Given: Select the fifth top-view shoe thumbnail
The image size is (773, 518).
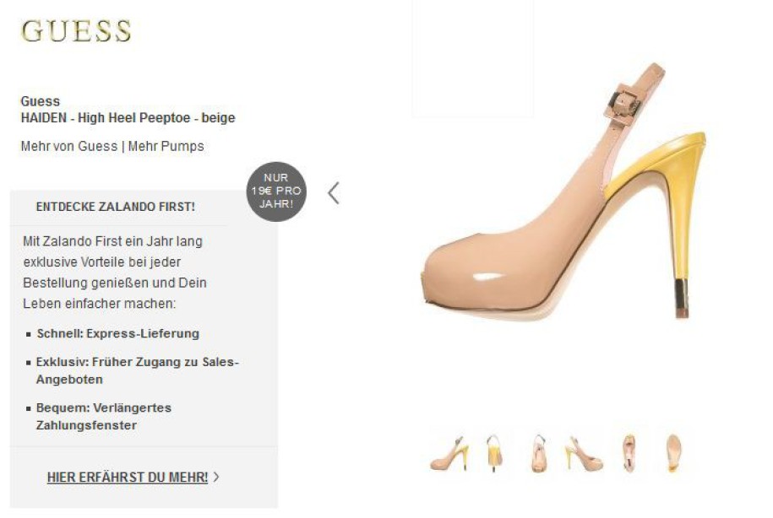Looking at the screenshot, I should pyautogui.click(x=629, y=454).
